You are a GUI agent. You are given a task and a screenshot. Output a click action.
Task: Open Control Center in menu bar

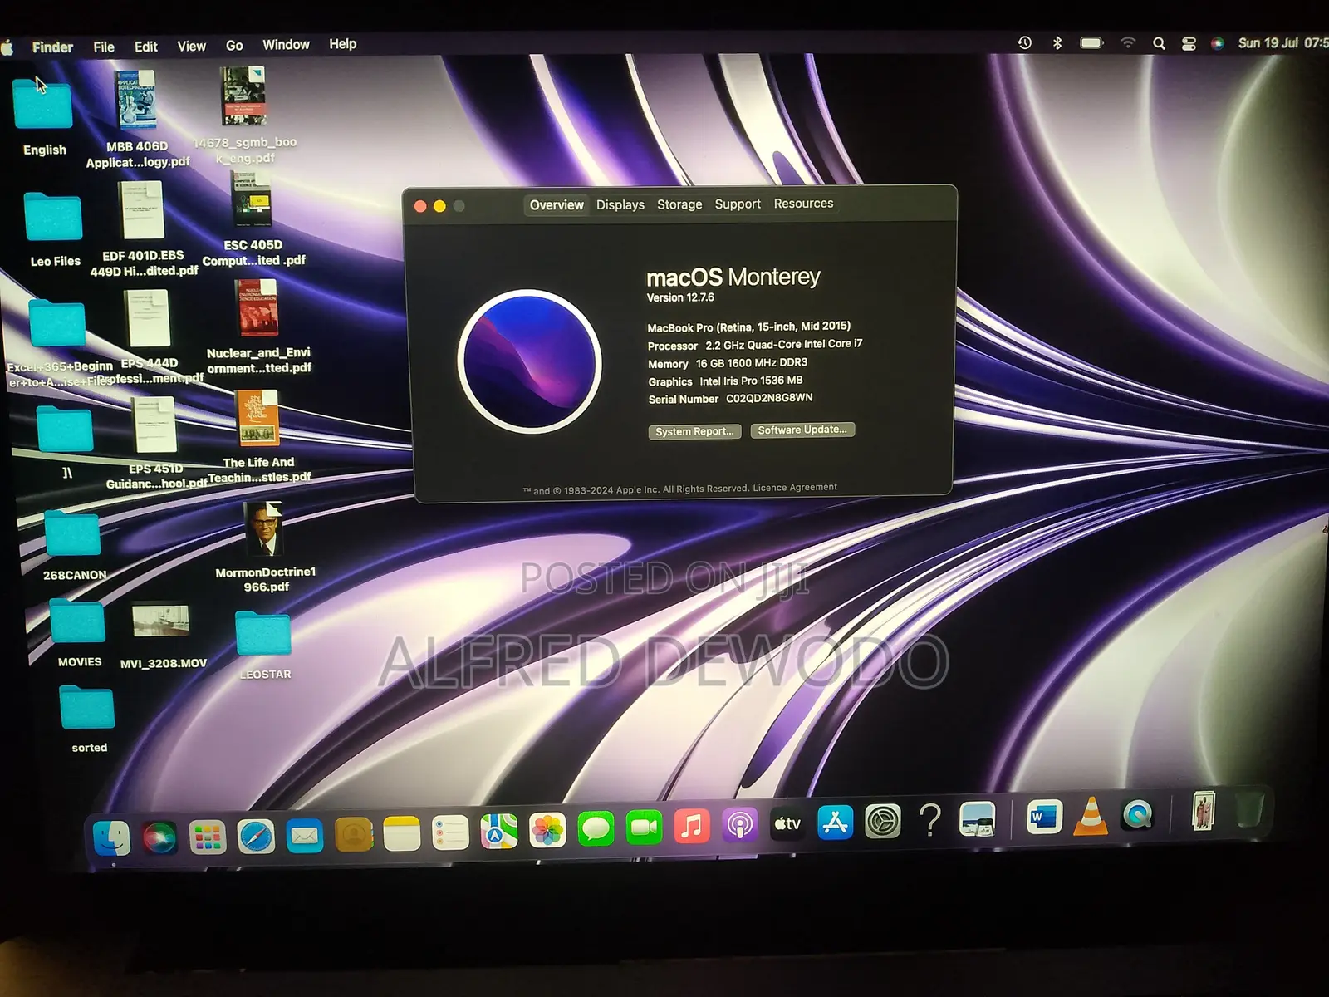[1189, 43]
